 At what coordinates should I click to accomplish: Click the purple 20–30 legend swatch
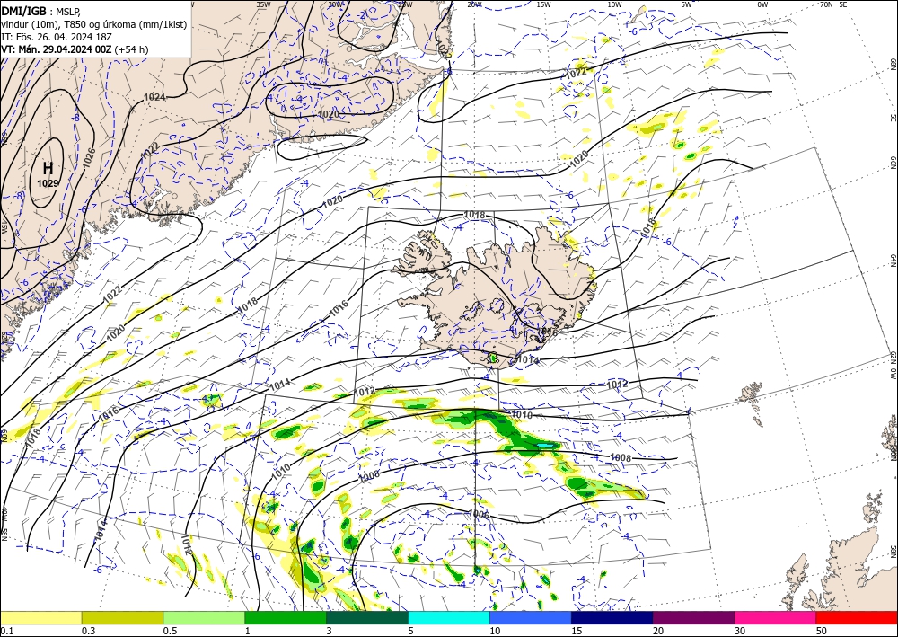pos(693,617)
